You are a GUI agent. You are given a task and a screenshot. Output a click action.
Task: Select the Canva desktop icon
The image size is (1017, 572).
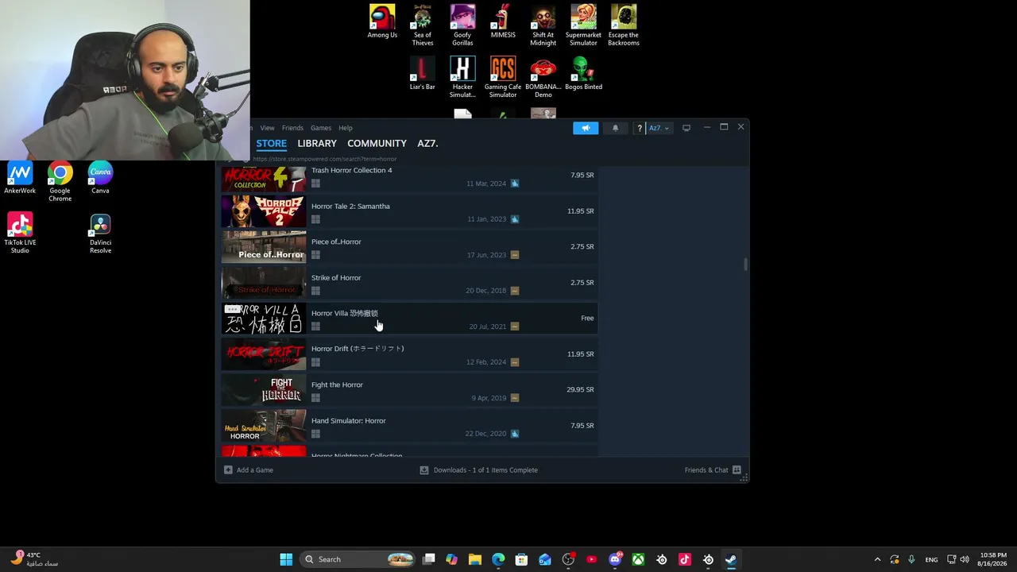tap(100, 178)
